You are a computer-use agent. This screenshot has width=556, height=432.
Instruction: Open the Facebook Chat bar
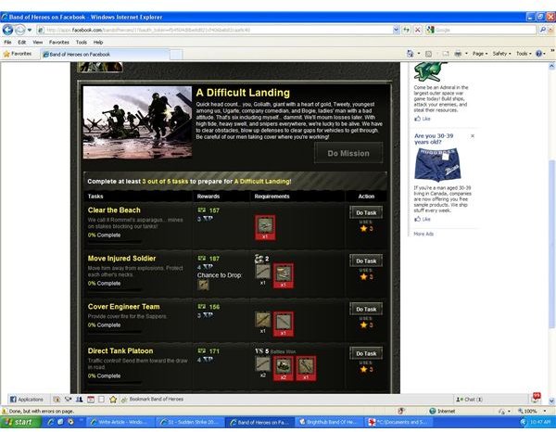pos(470,400)
